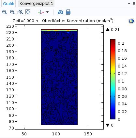Click the coordinate axes view icon

pos(41,12)
